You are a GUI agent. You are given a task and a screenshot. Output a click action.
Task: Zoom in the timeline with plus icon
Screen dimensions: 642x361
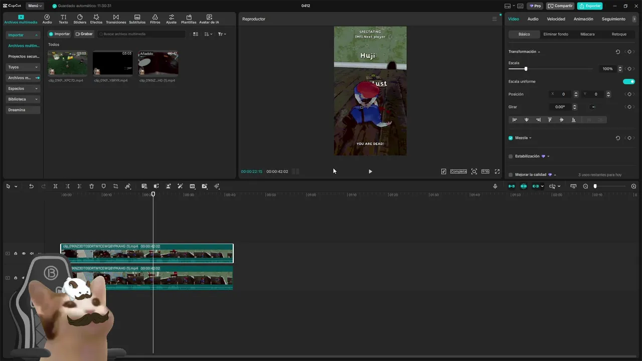tap(633, 186)
